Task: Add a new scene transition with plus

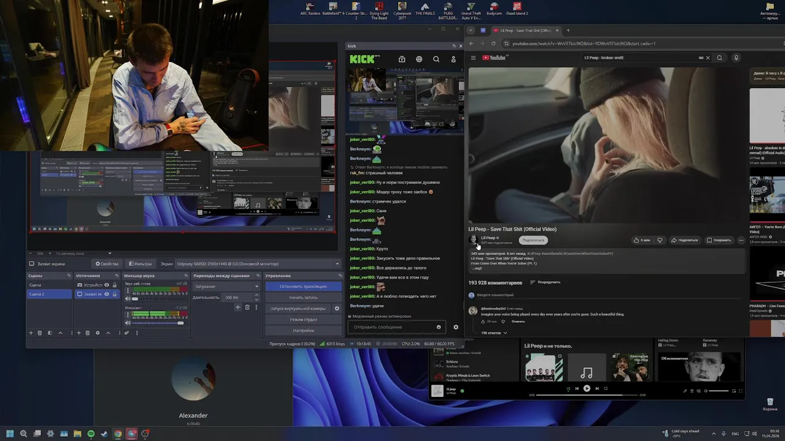Action: pos(238,307)
